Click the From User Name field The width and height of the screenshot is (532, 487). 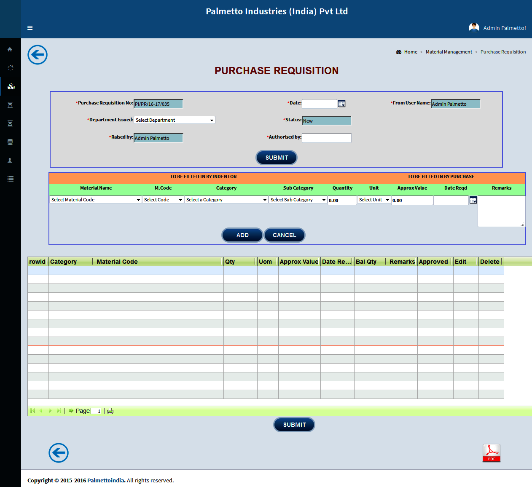point(456,104)
